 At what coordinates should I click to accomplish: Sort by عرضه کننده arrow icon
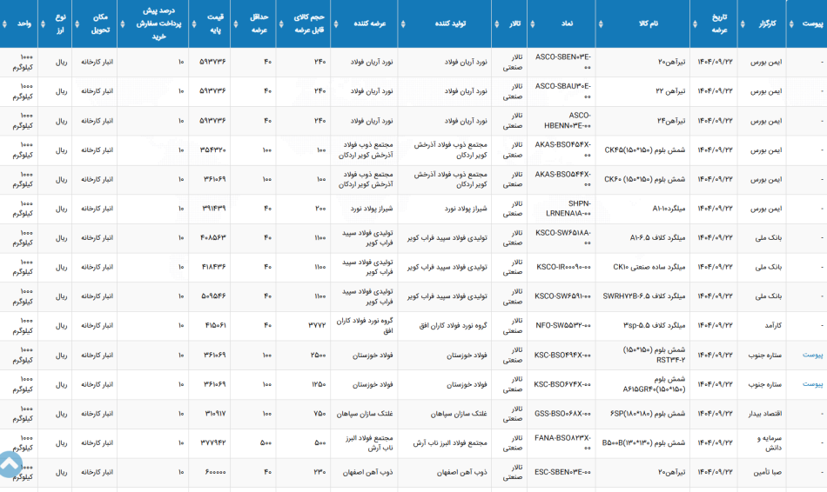tap(335, 23)
